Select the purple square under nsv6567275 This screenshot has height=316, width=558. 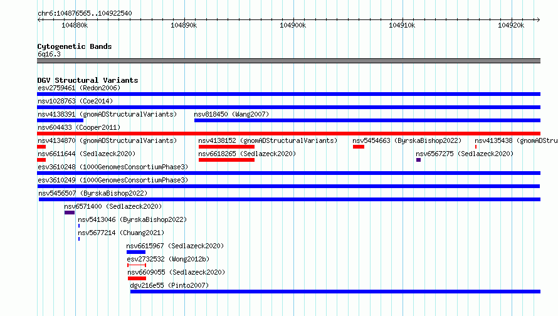[419, 160]
